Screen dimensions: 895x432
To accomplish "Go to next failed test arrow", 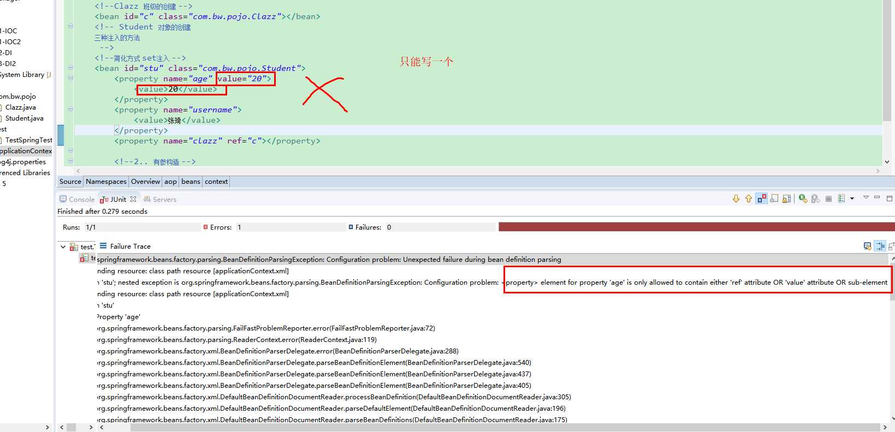I will [x=736, y=199].
